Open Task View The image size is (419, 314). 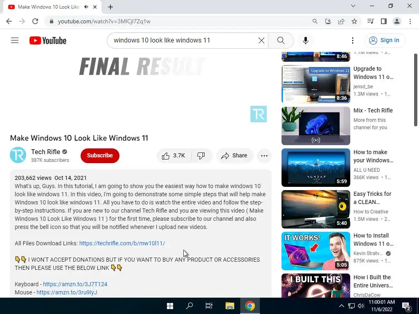pos(209,306)
